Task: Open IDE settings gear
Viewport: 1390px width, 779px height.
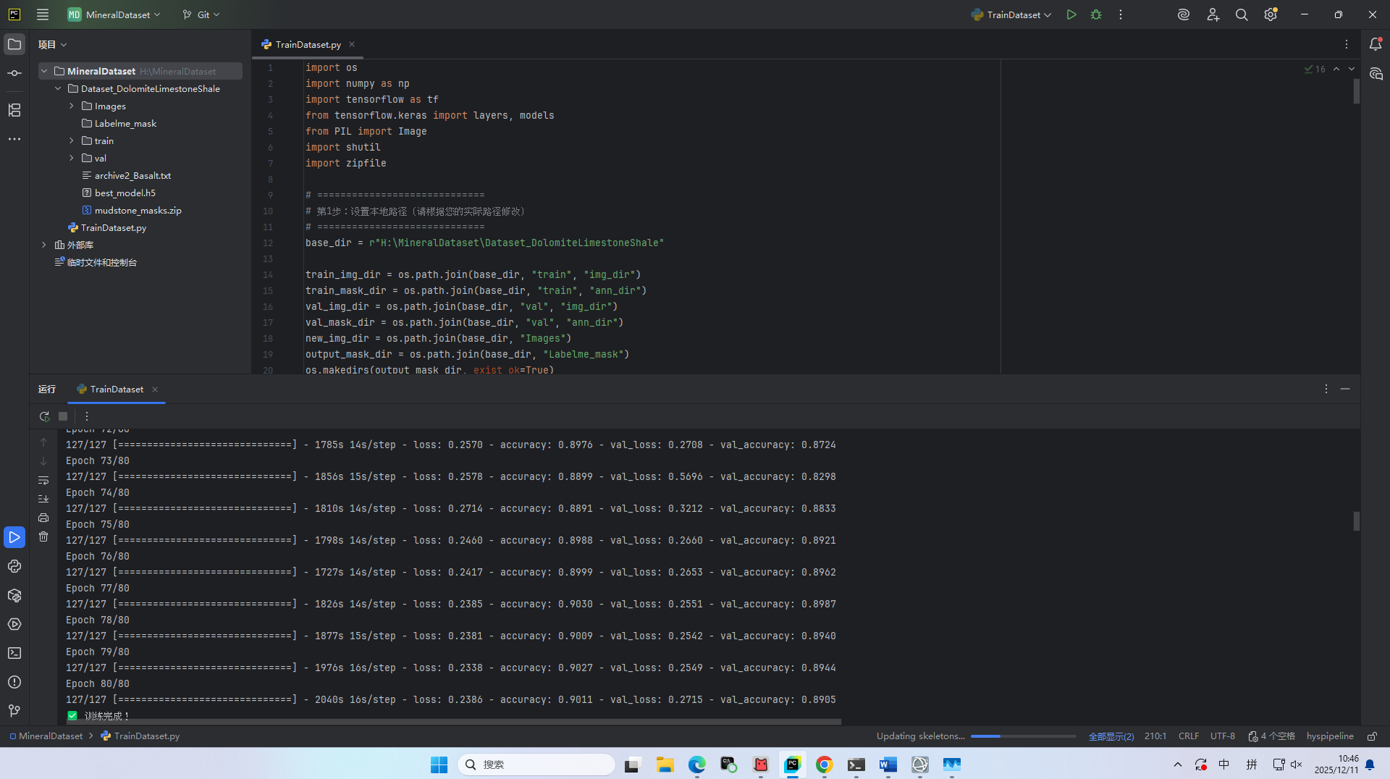Action: [x=1271, y=14]
